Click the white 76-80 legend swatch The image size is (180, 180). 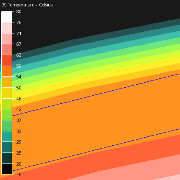7,17
